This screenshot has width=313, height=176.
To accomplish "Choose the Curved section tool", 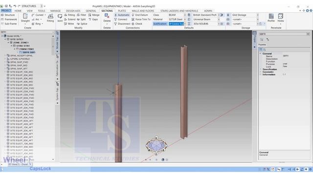I will [x=38, y=15].
